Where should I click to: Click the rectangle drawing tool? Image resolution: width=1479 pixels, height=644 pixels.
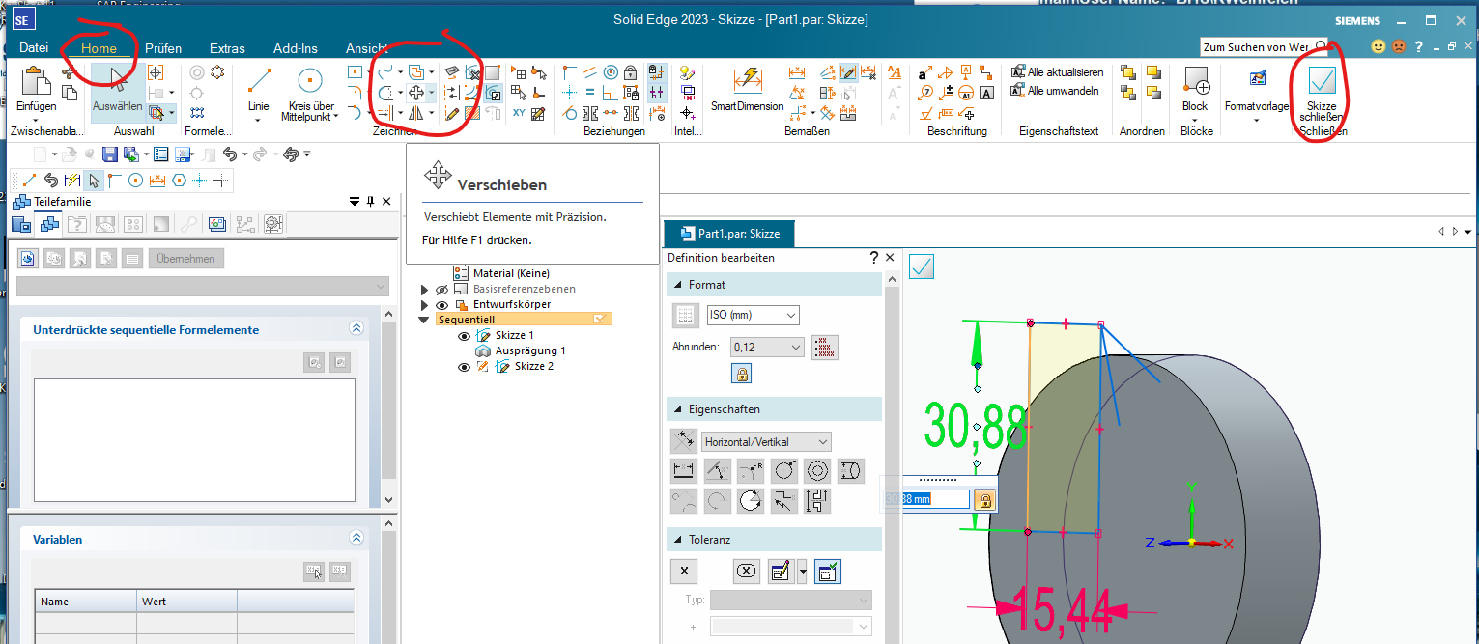356,72
